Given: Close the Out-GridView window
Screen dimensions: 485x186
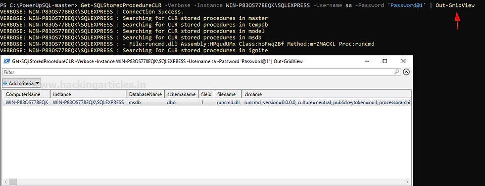Looking at the screenshot, I should click(x=403, y=61).
